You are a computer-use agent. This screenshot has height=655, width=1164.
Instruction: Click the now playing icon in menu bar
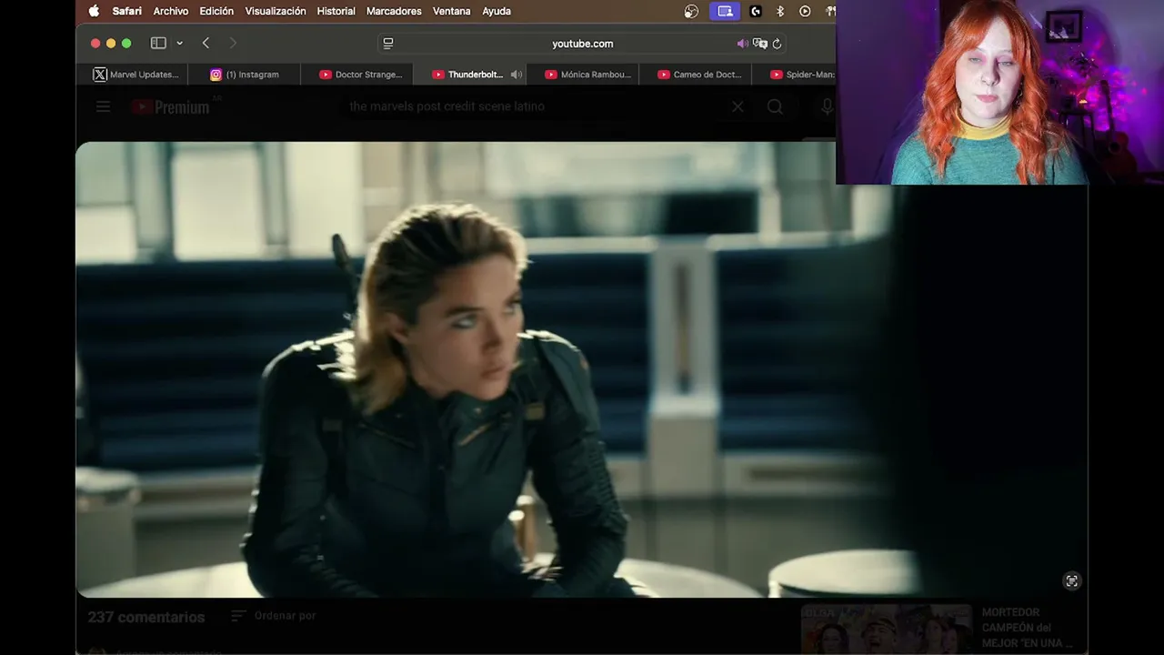805,11
